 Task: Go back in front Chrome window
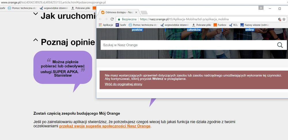pos(100,19)
